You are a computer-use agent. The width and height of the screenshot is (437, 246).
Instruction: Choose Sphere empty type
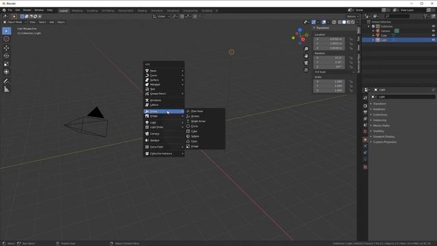[x=205, y=137]
